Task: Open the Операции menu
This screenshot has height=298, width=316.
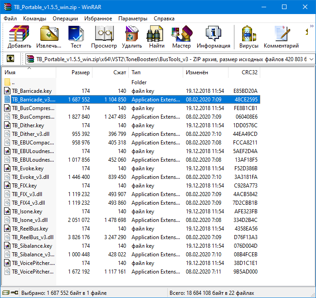Action: click(65, 19)
